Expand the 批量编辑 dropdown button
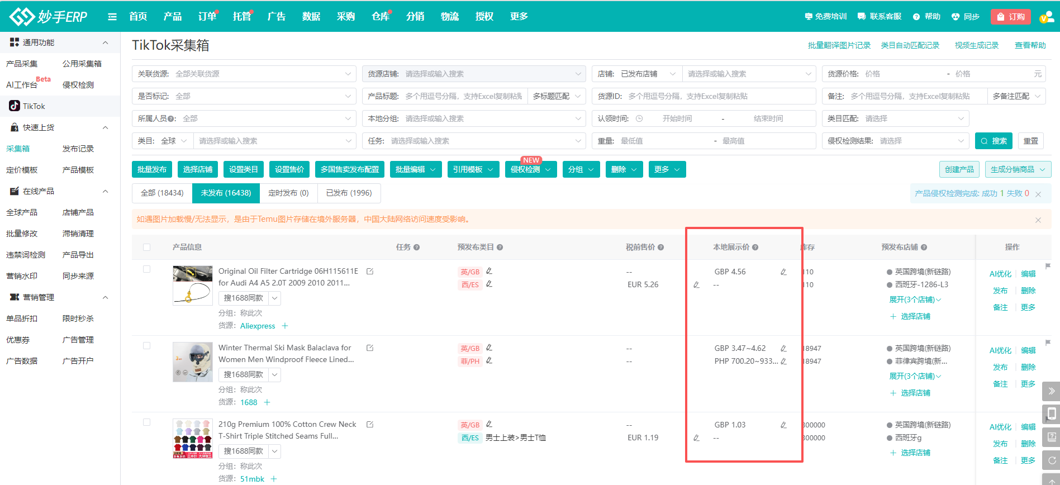The height and width of the screenshot is (485, 1060). pos(416,169)
